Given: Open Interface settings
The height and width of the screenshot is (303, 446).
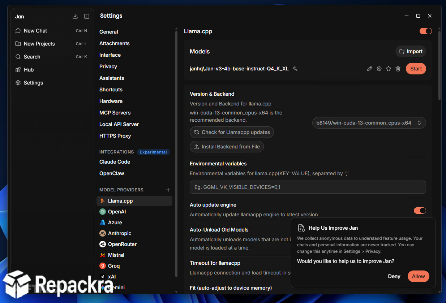Looking at the screenshot, I should click(x=110, y=55).
